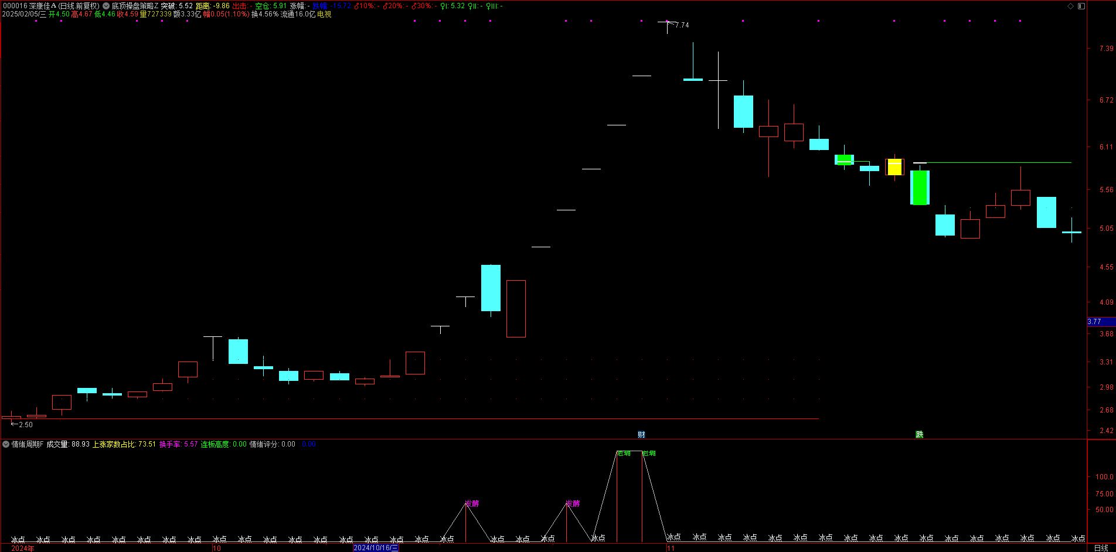The width and height of the screenshot is (1116, 552).
Task: Click the 75.00 sub-chart axis label
Action: pos(1105,494)
